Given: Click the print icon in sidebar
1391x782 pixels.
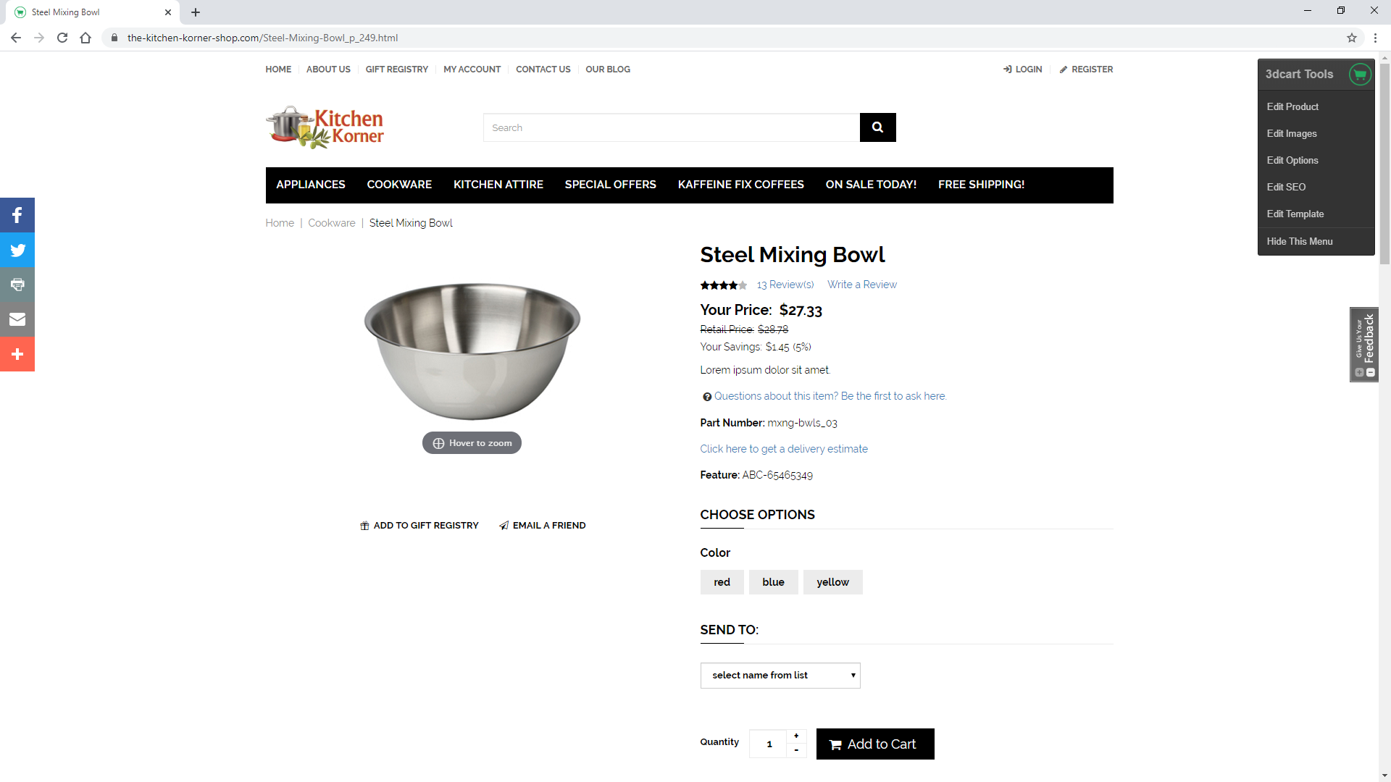Looking at the screenshot, I should 17,285.
